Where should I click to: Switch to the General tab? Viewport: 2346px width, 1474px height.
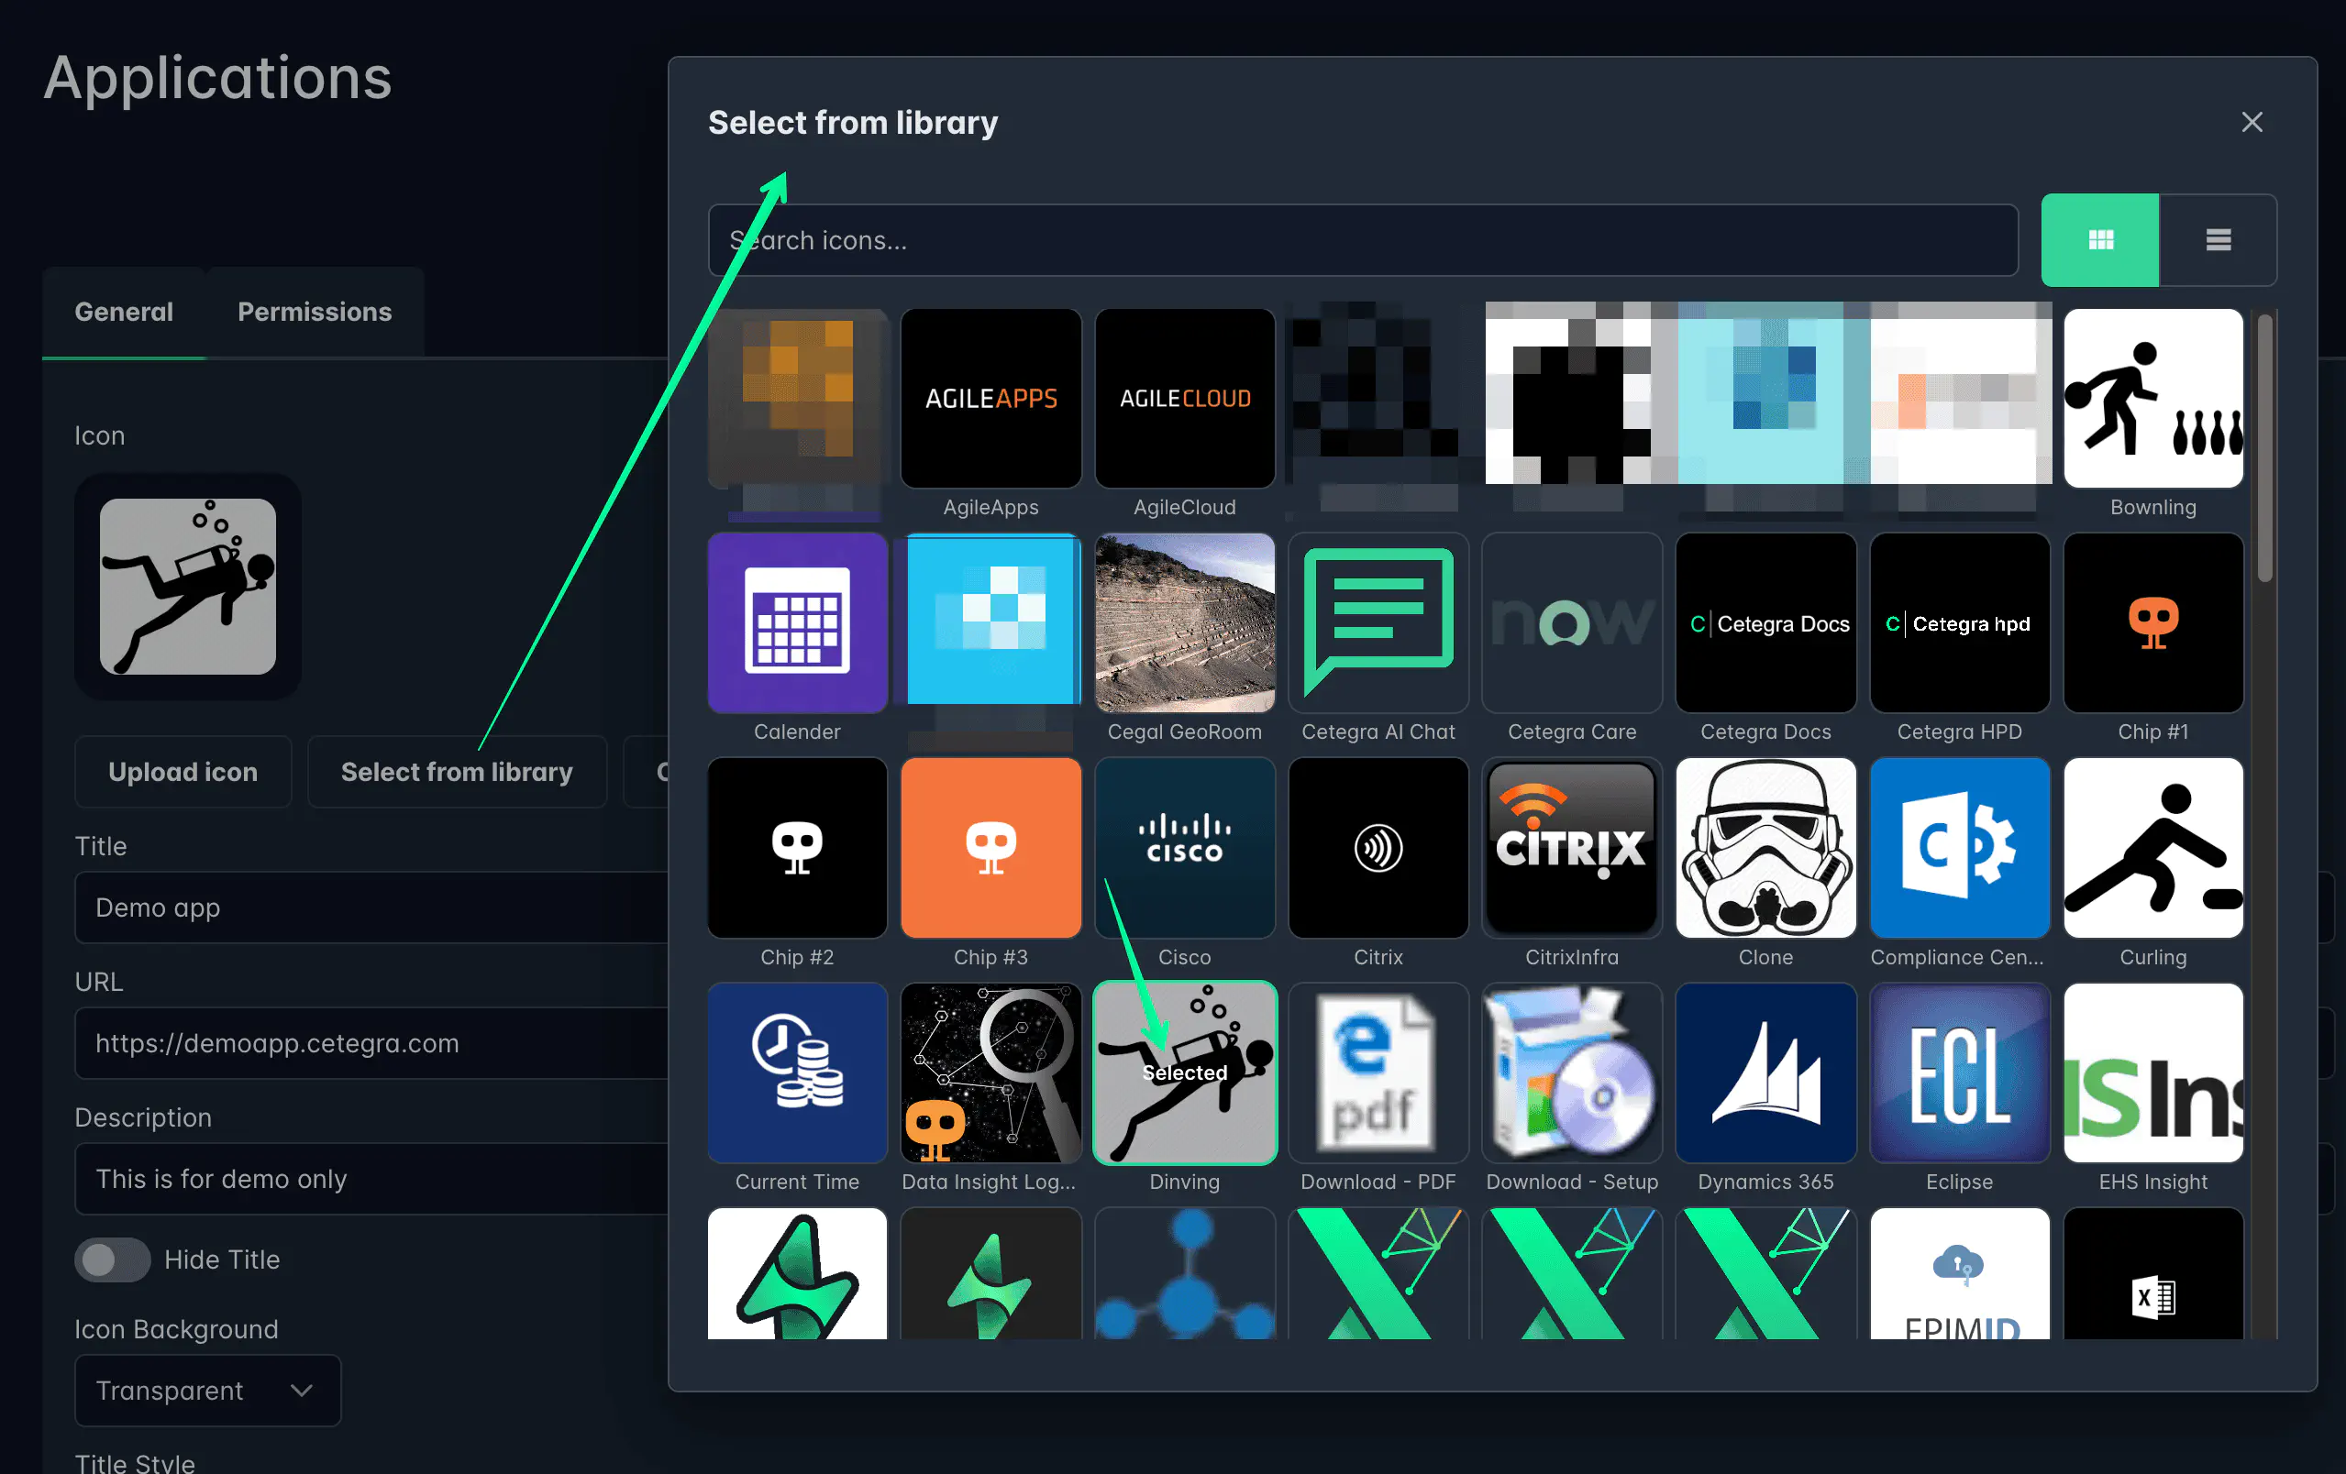click(x=124, y=312)
